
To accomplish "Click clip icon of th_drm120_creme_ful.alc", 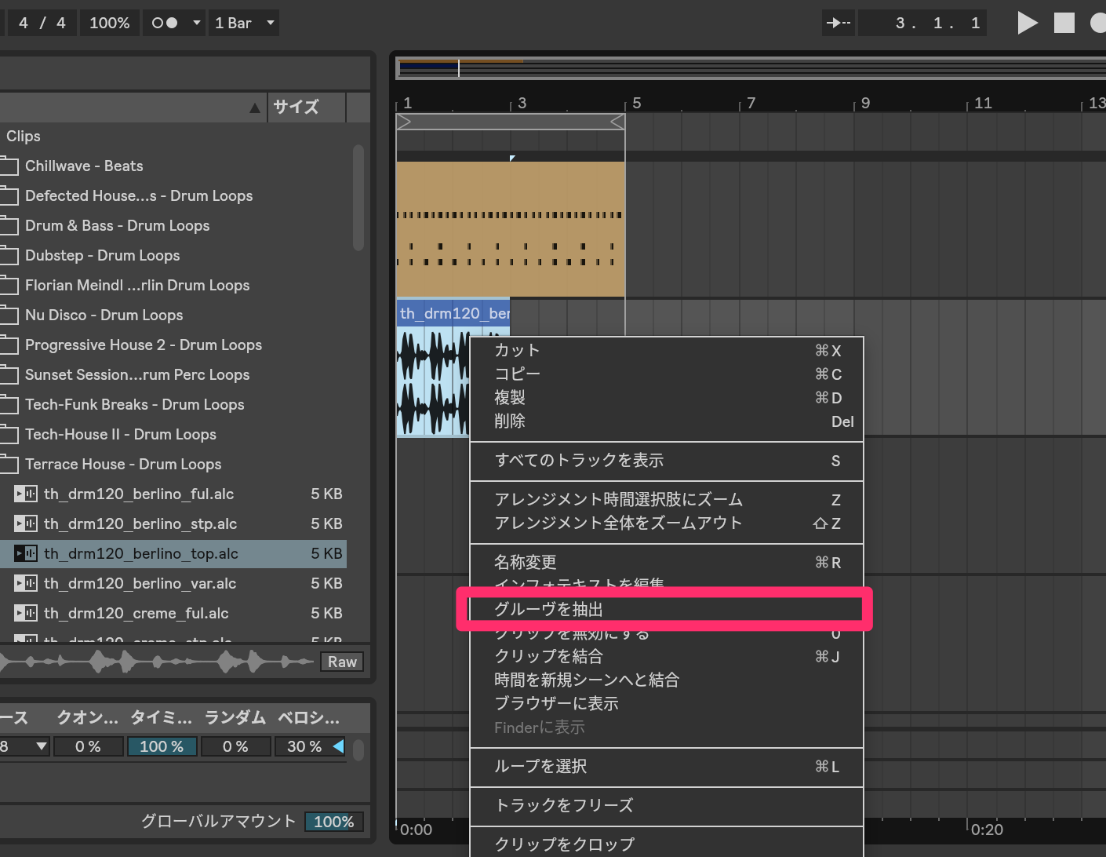I will click(26, 614).
